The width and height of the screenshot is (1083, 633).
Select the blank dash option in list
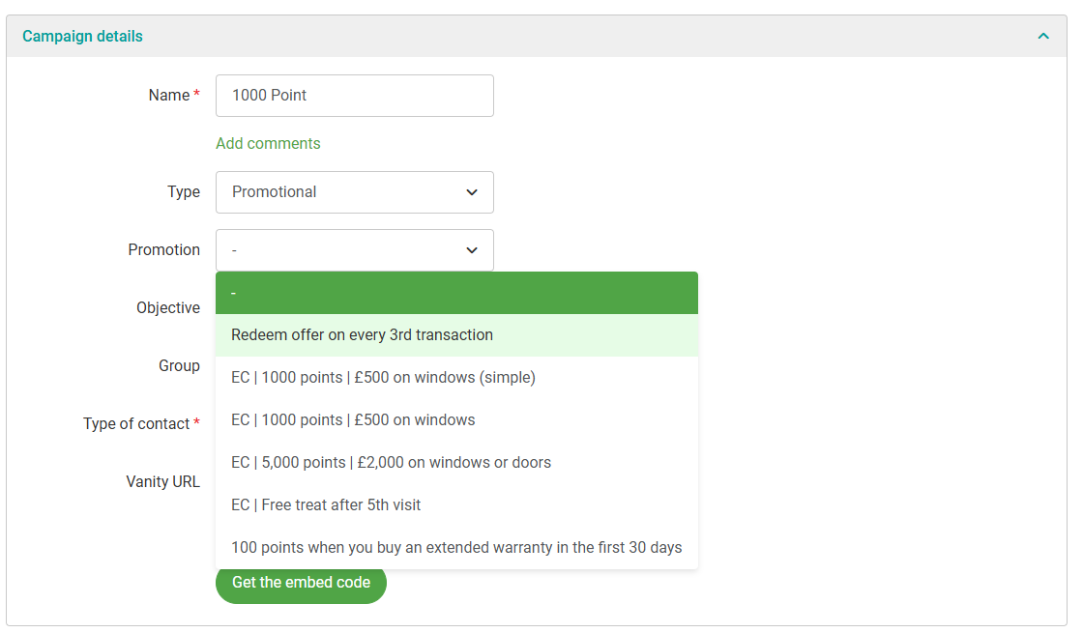point(456,293)
